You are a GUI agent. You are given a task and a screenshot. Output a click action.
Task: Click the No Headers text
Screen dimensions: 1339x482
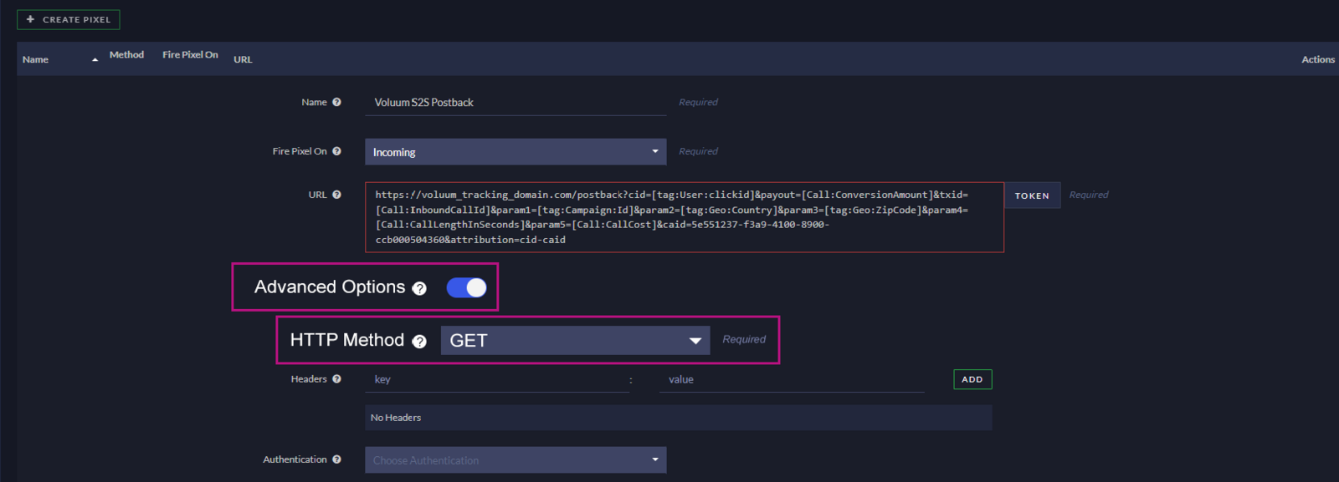point(396,418)
